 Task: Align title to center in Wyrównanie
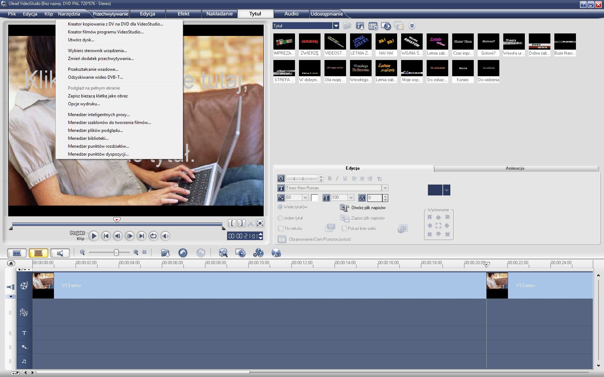point(438,226)
